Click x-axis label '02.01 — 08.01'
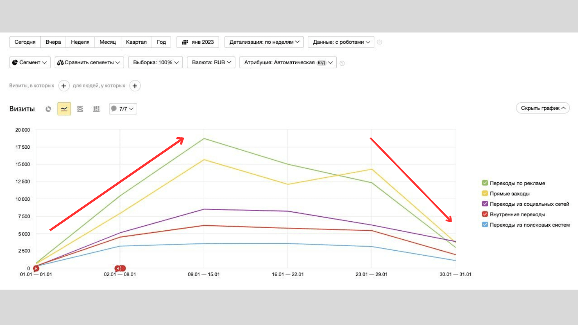 (120, 274)
